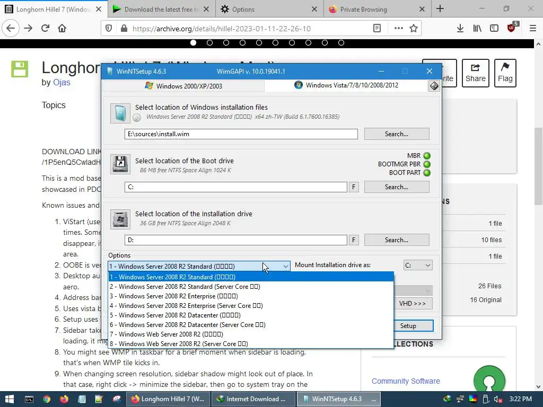This screenshot has width=543, height=407.
Task: Open the tracking protection shield icon
Action: click(x=109, y=29)
